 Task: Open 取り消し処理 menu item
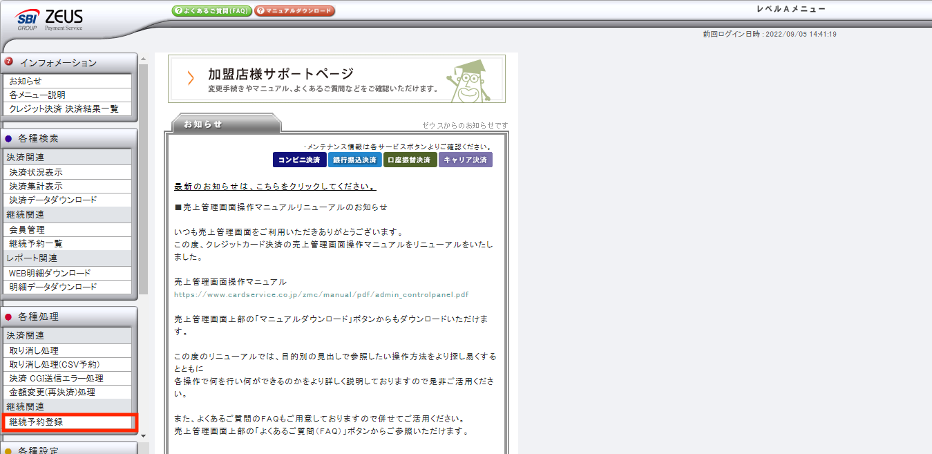point(67,350)
